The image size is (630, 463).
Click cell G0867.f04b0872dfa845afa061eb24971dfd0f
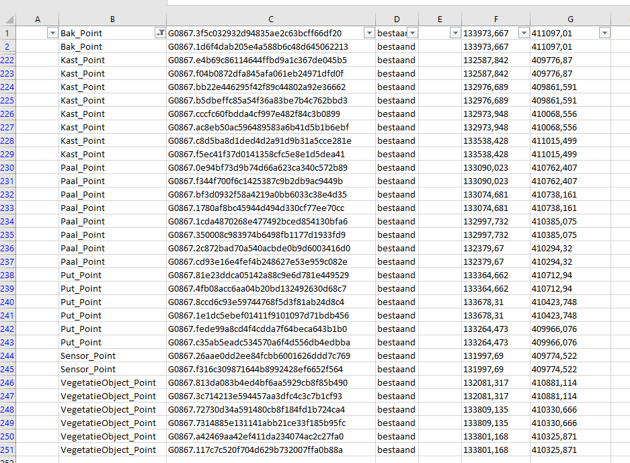click(271, 73)
